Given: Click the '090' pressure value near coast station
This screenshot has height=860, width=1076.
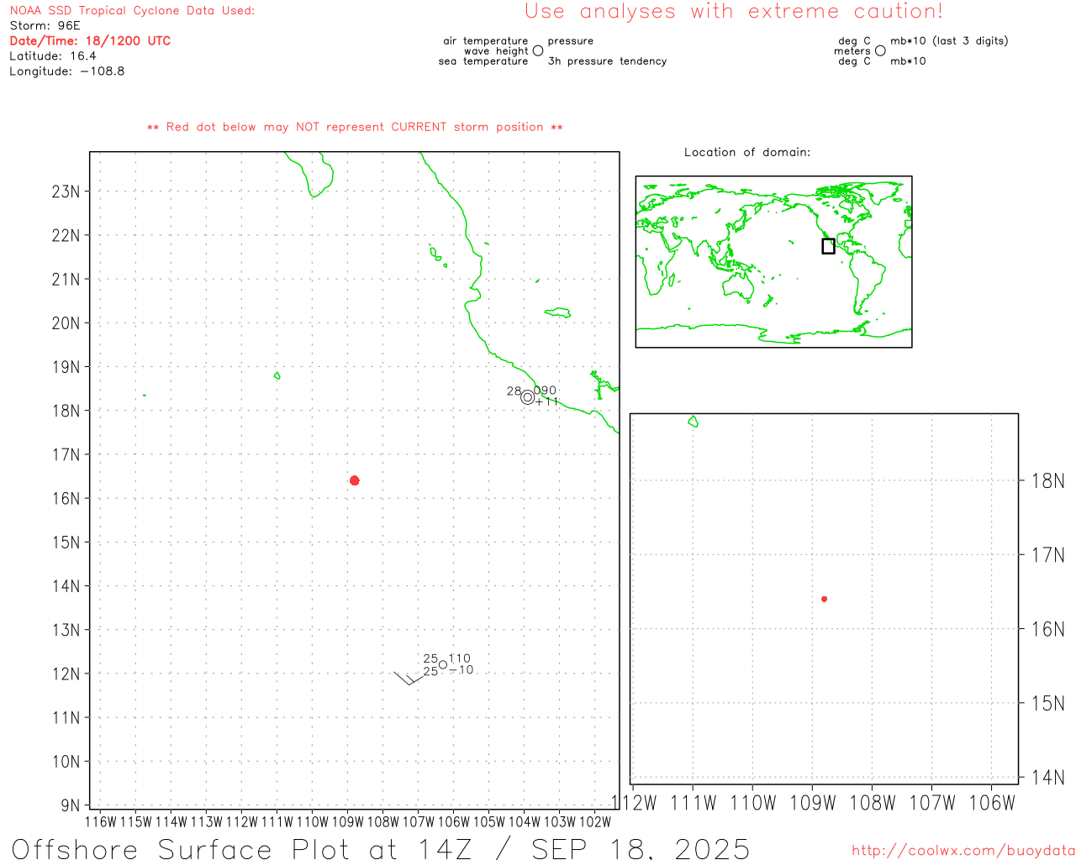Looking at the screenshot, I should pyautogui.click(x=545, y=391).
